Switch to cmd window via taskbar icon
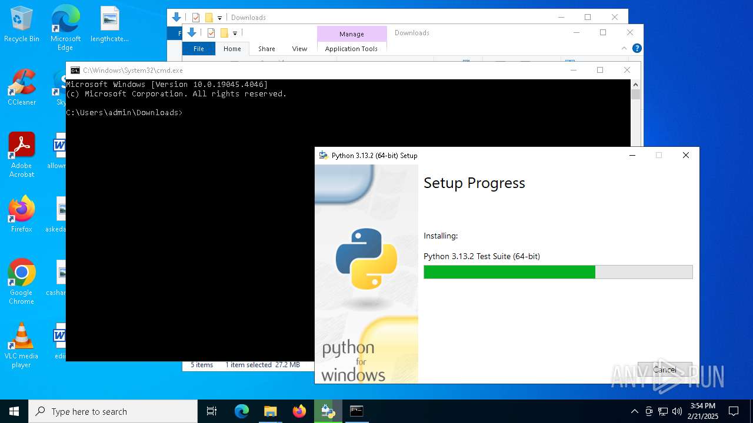753x423 pixels. 356,411
